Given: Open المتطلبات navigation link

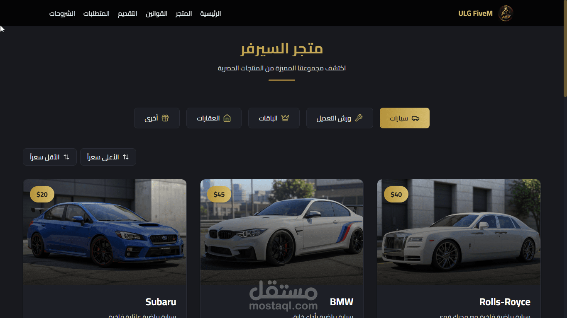Looking at the screenshot, I should 96,13.
